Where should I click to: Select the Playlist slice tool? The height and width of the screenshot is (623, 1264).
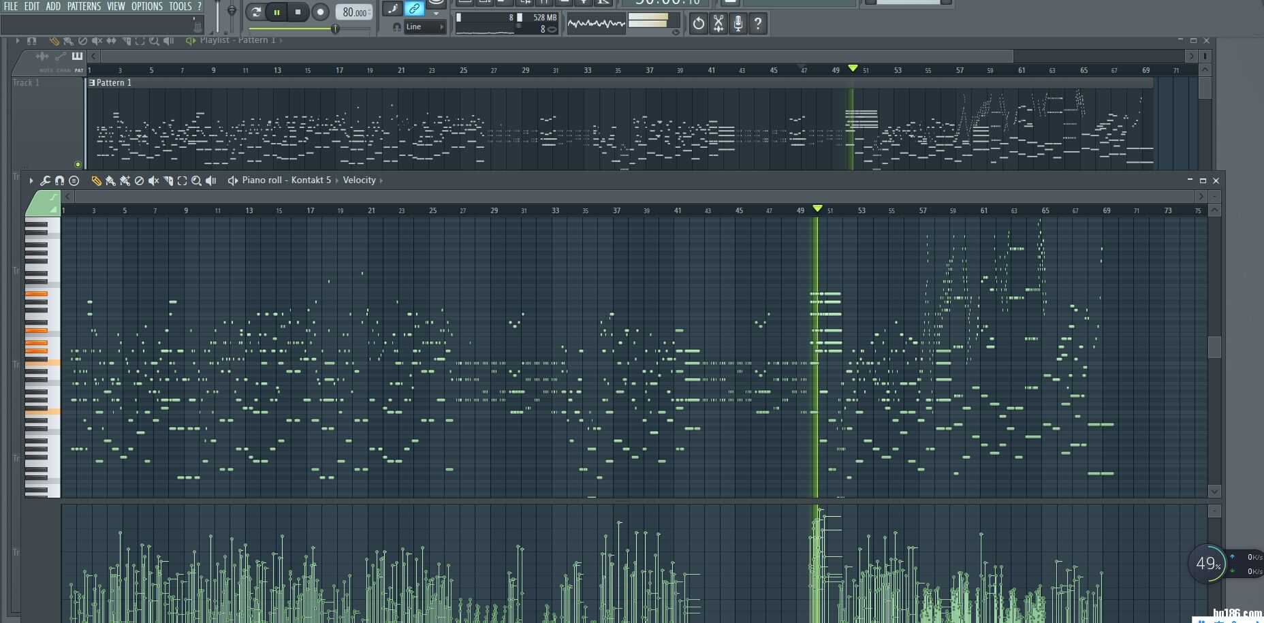pos(126,41)
